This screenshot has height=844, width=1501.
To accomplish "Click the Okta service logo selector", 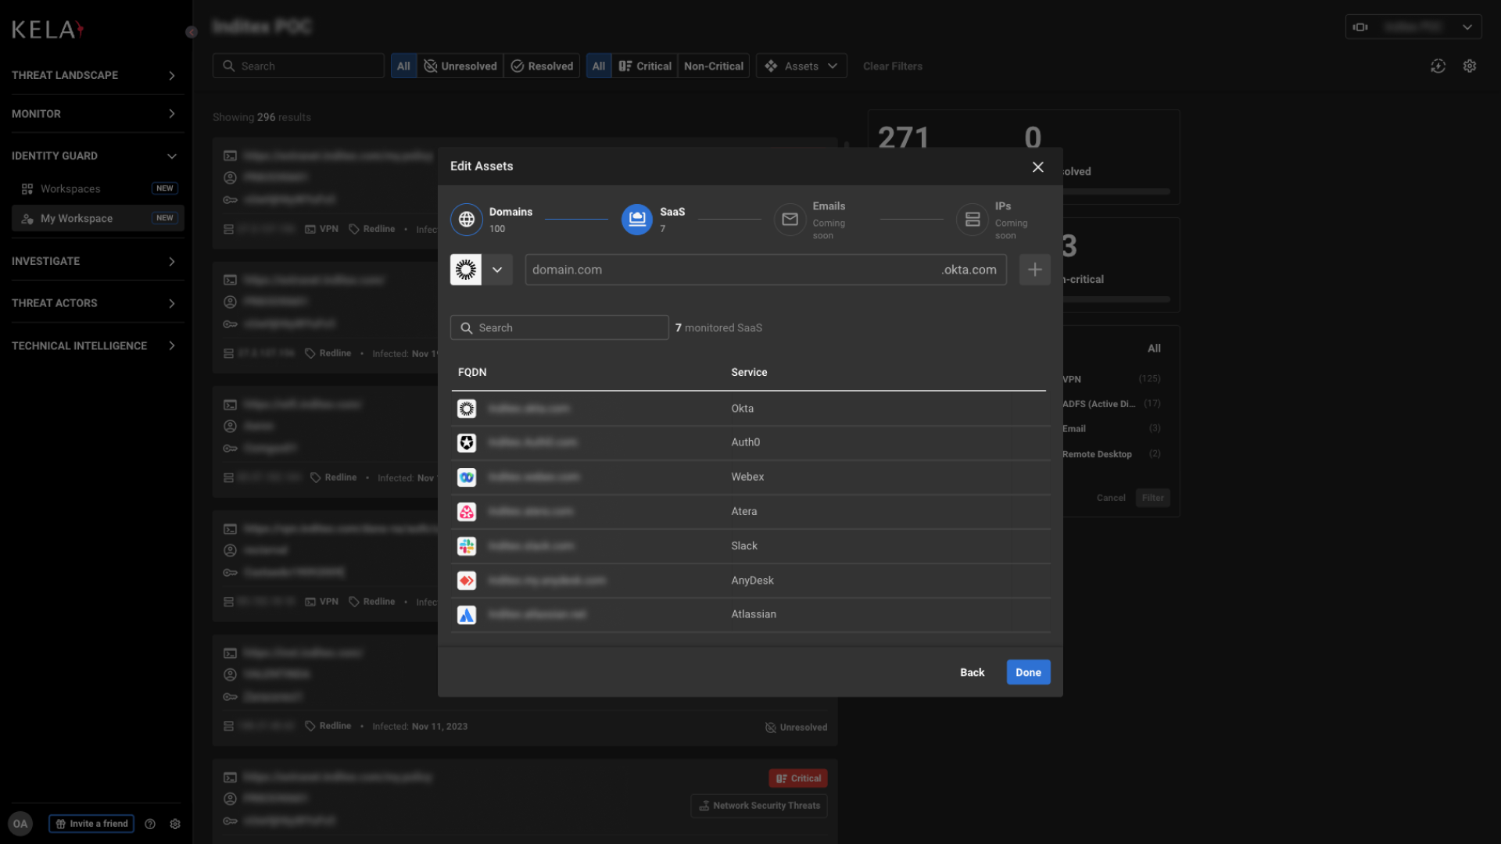I will coord(466,270).
